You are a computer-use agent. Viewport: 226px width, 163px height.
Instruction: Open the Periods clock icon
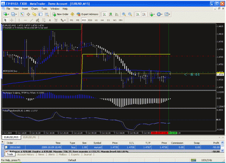159,14
